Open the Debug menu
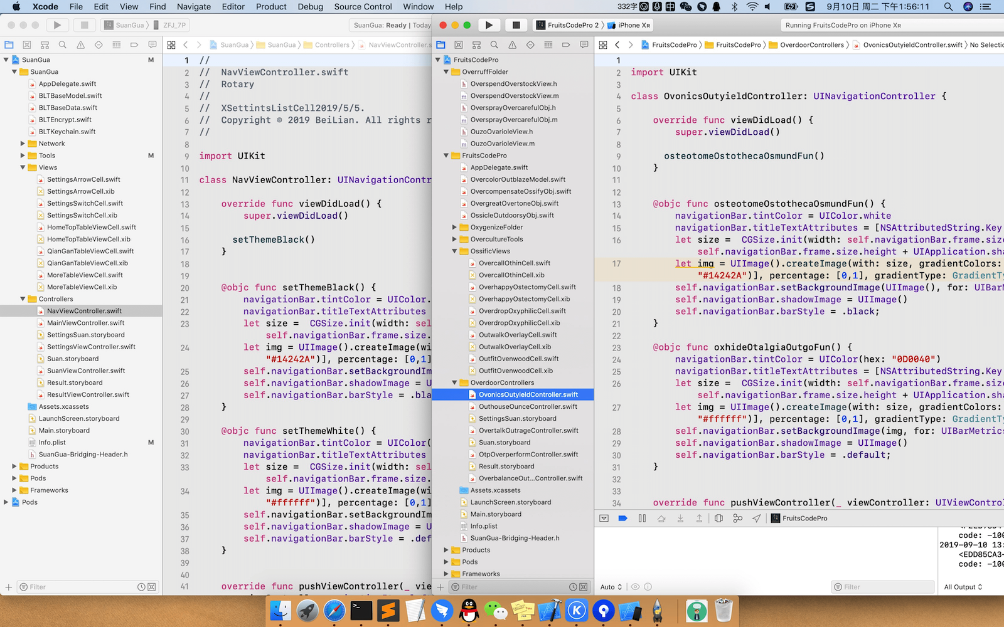The height and width of the screenshot is (627, 1004). coord(310,6)
